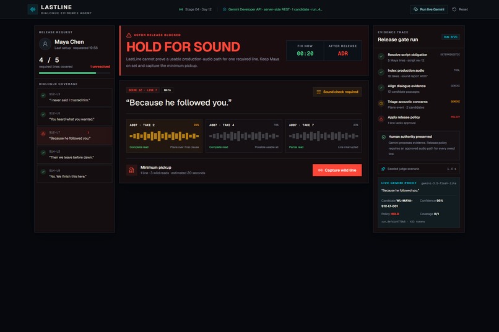Click the Align dialogue evidence step
Image resolution: width=499 pixels, height=332 pixels.
click(419, 88)
